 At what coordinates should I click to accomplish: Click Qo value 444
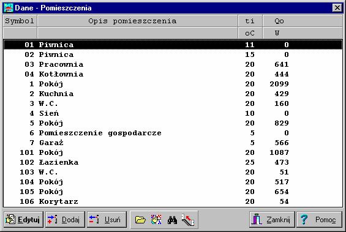pyautogui.click(x=282, y=74)
